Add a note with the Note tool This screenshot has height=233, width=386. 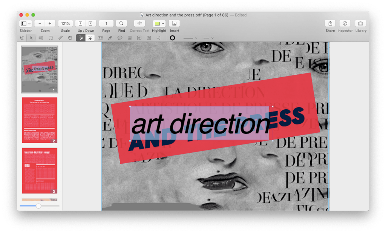130,38
